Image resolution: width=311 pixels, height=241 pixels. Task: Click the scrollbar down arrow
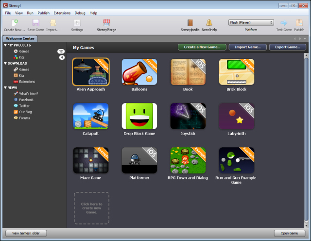click(x=306, y=226)
